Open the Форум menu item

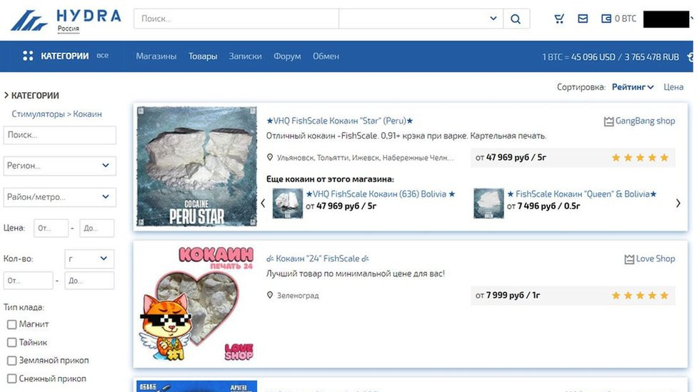[287, 56]
